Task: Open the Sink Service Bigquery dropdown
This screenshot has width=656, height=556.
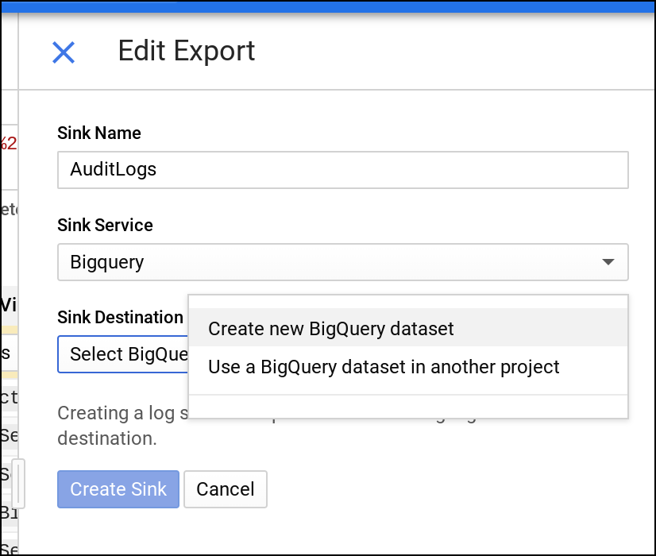Action: tap(342, 262)
